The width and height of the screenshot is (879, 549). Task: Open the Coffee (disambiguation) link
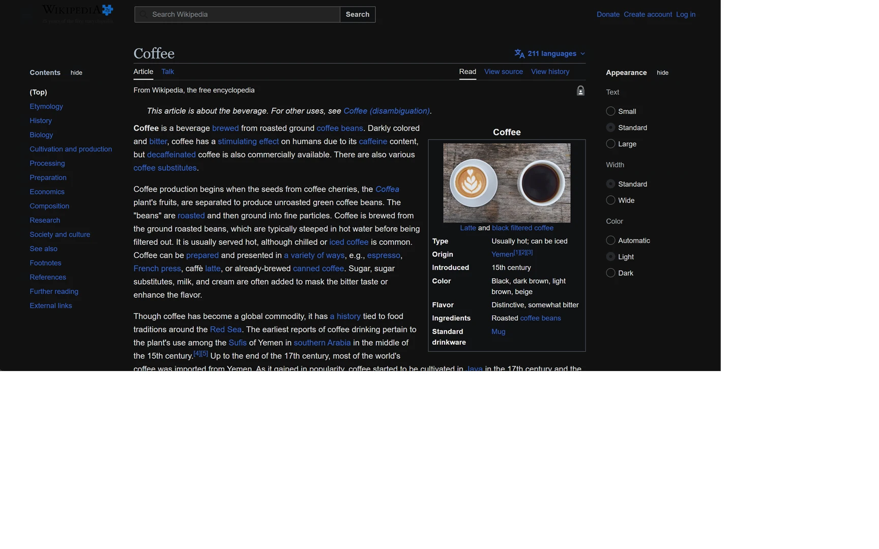click(x=387, y=111)
